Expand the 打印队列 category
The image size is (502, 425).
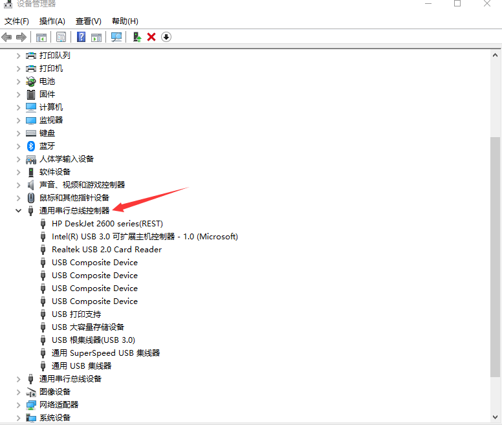click(18, 56)
